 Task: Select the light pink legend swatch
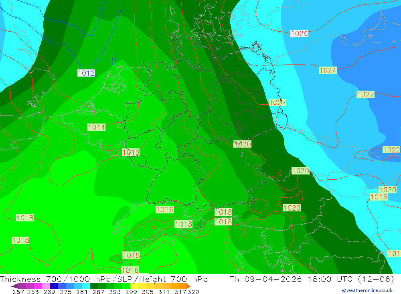coord(45,286)
